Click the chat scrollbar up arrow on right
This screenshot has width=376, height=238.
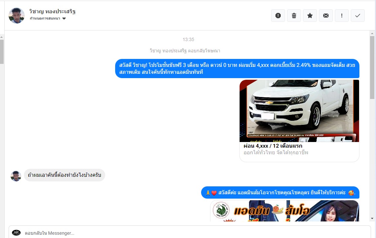point(372,33)
